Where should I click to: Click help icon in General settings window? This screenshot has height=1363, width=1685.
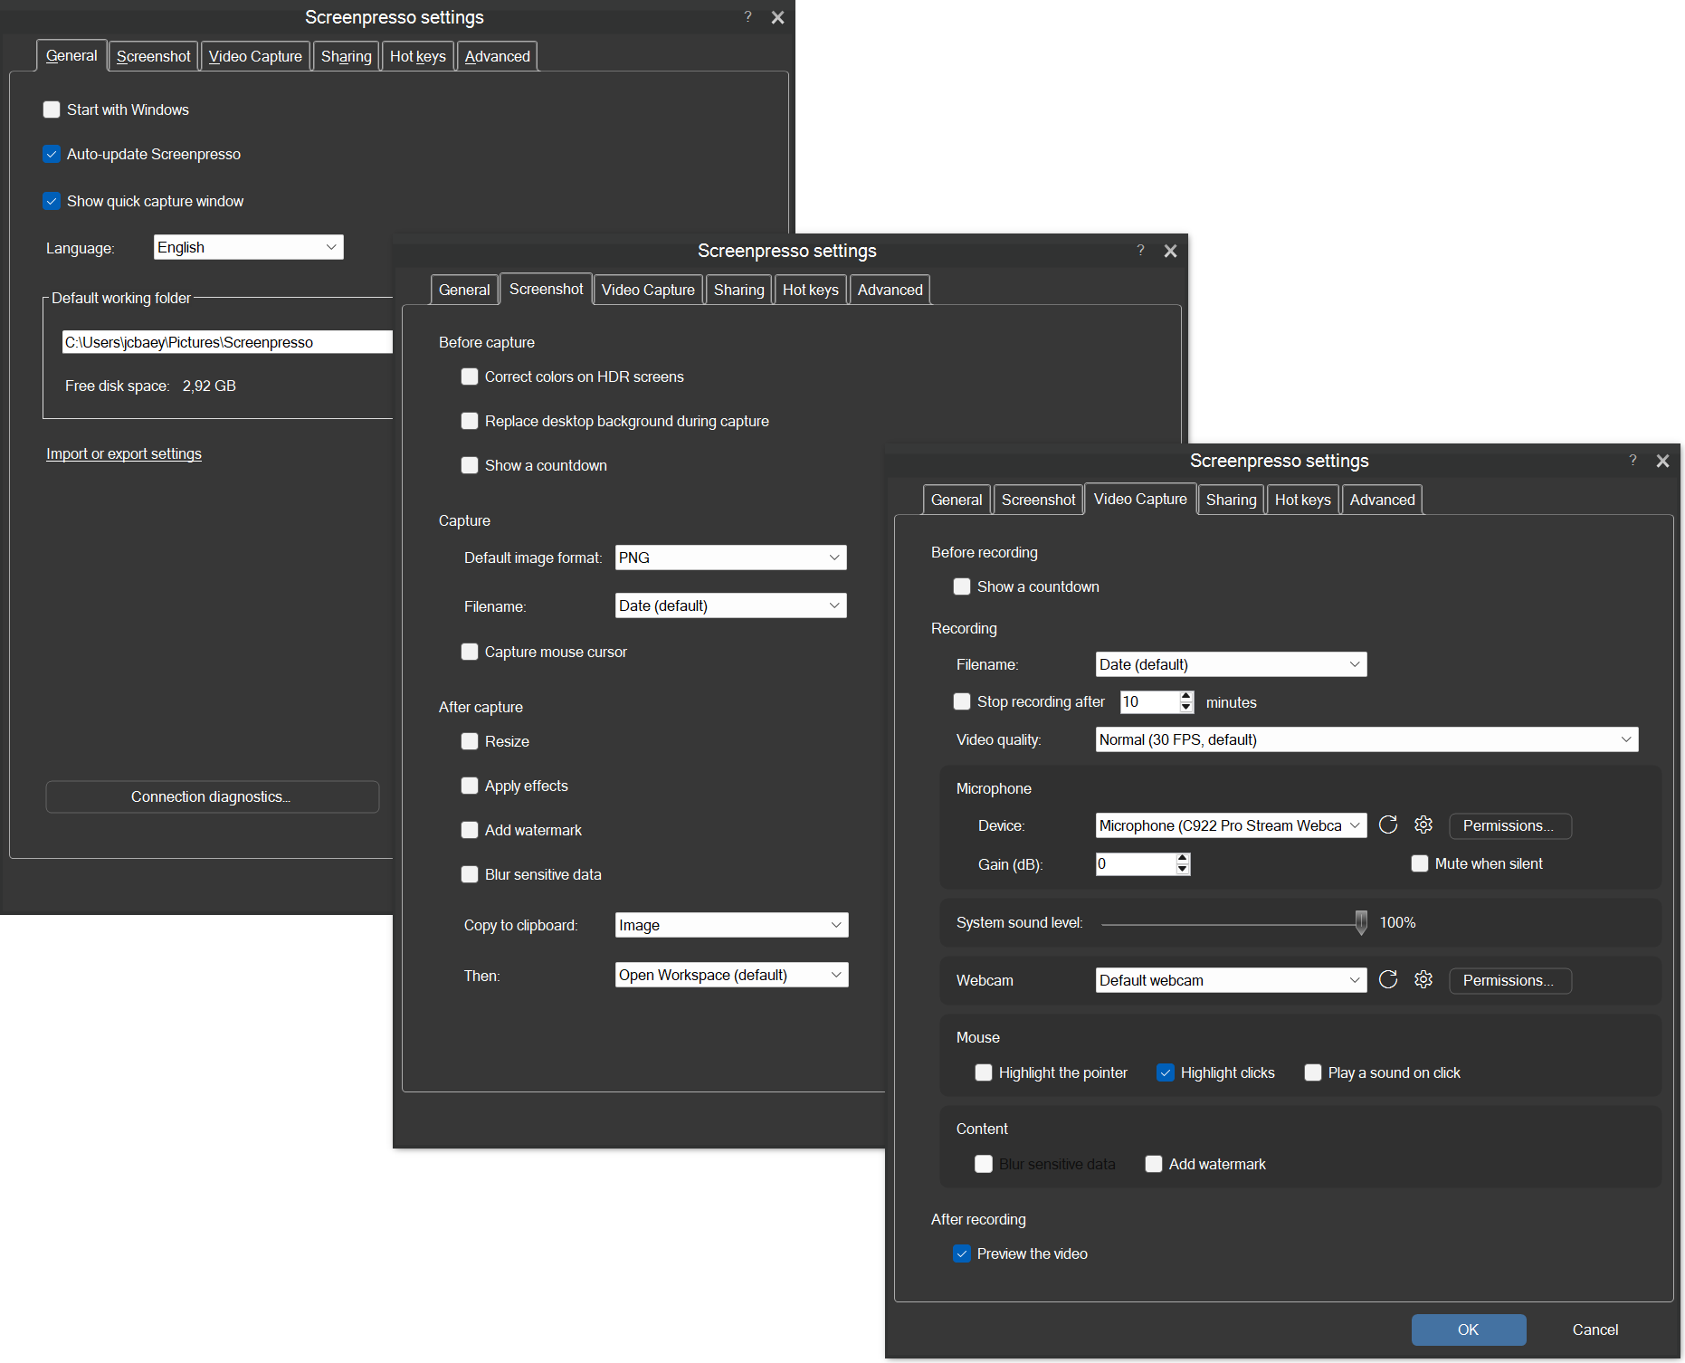tap(747, 16)
